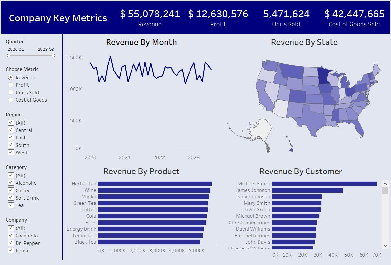Select the Green Tea product bar
Viewport: 391px width, 265px height.
pos(153,203)
